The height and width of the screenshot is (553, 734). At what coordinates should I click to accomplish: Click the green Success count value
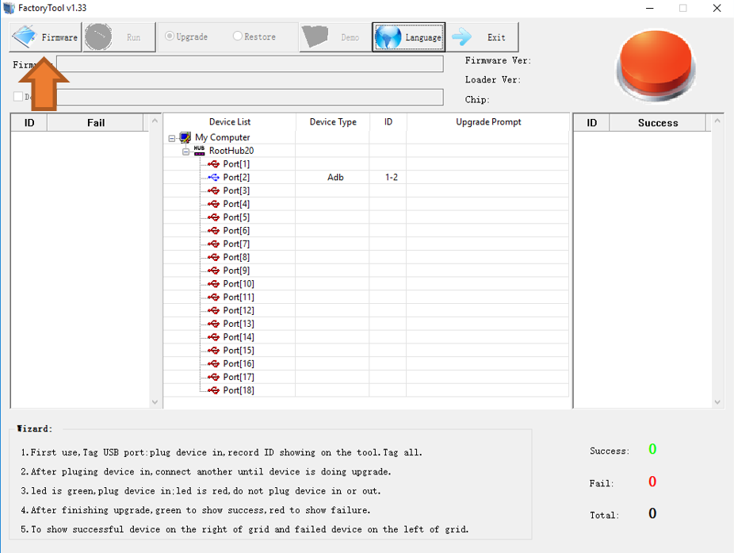coord(652,449)
